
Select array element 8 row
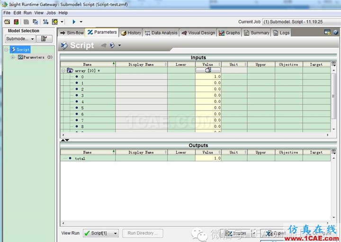tap(195, 127)
